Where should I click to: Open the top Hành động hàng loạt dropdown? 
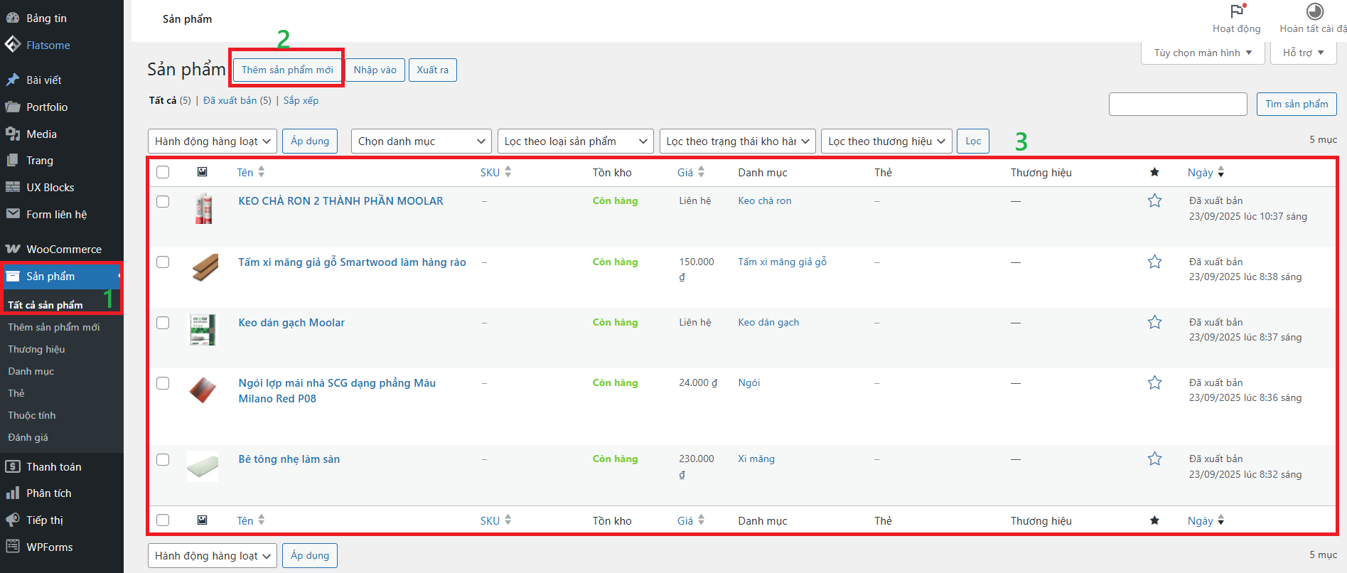pos(213,141)
